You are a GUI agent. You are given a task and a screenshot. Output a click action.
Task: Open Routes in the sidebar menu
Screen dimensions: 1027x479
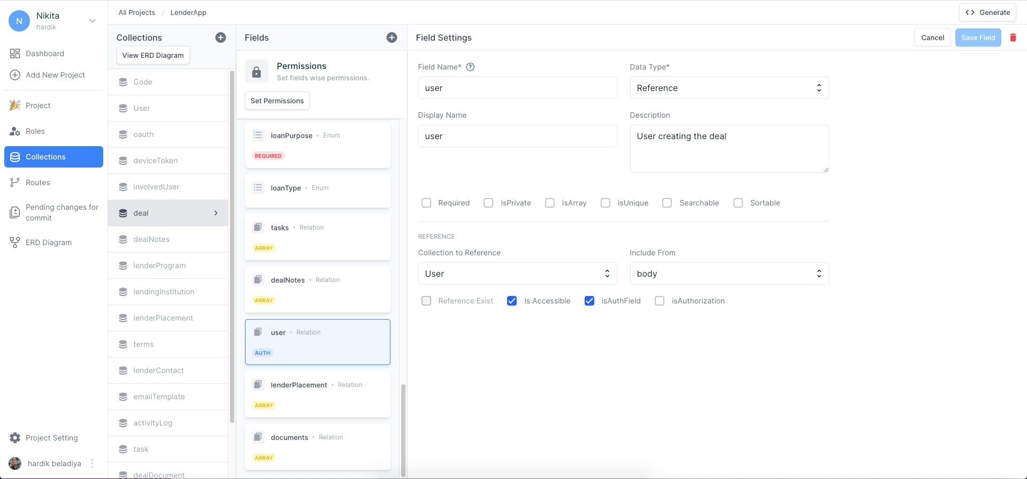pos(37,183)
